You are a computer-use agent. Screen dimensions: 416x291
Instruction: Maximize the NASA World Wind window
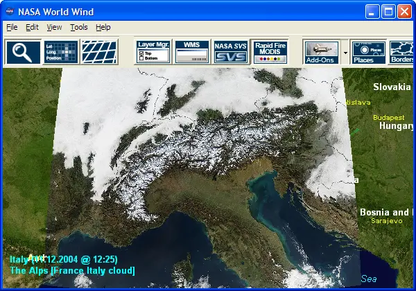(388, 12)
